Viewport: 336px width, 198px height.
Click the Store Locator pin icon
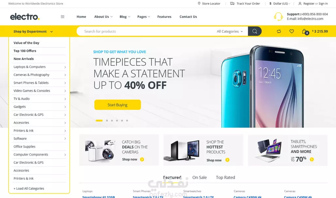pos(199,3)
